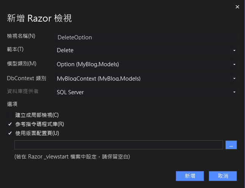Enable the 建立成局部檢視(C) checkbox

pyautogui.click(x=10, y=115)
